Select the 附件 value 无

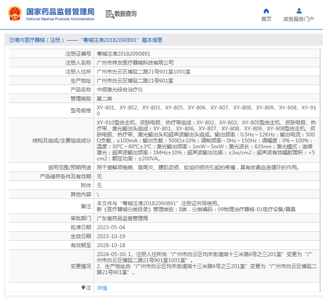(99, 185)
